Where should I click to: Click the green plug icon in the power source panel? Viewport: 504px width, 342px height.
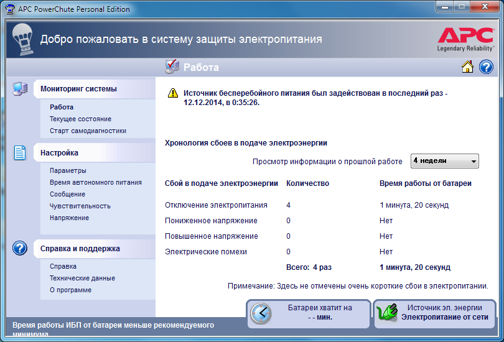coord(387,312)
